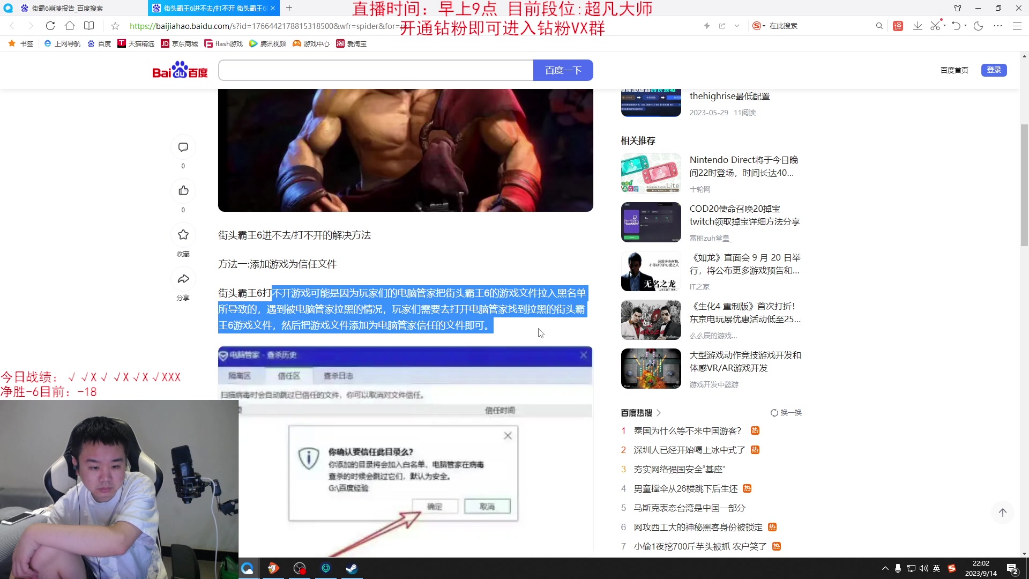1029x579 pixels.
Task: Open the 腾讯视频 bookmark
Action: coord(268,43)
